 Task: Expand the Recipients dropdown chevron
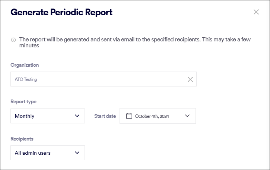click(x=77, y=152)
